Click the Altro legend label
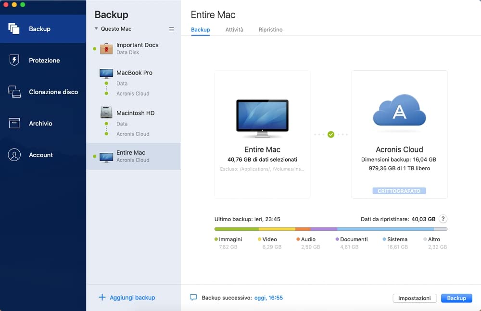The width and height of the screenshot is (481, 311). coord(434,239)
